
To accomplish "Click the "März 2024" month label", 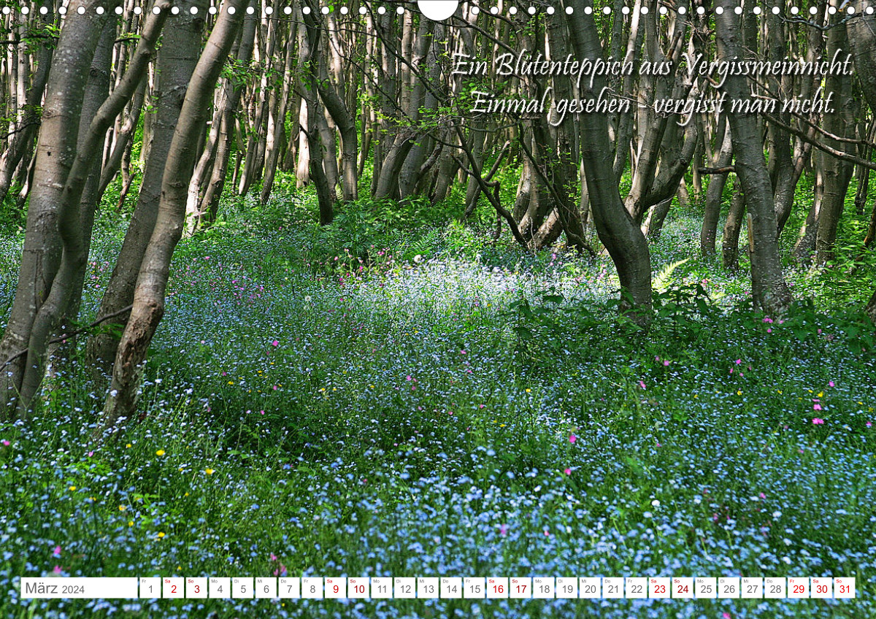I will coord(55,589).
